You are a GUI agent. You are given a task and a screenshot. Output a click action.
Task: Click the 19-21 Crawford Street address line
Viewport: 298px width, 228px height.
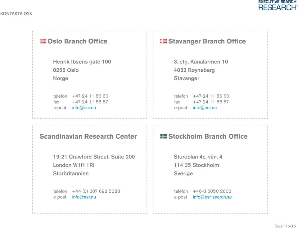94,157
